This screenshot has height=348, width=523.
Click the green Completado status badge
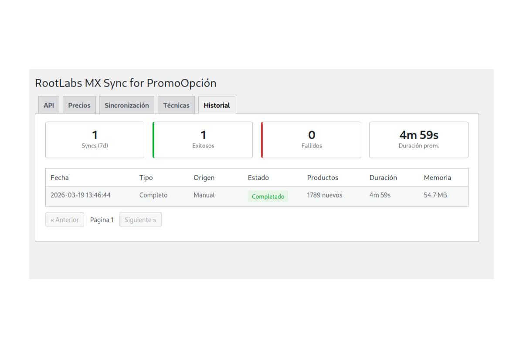(268, 196)
